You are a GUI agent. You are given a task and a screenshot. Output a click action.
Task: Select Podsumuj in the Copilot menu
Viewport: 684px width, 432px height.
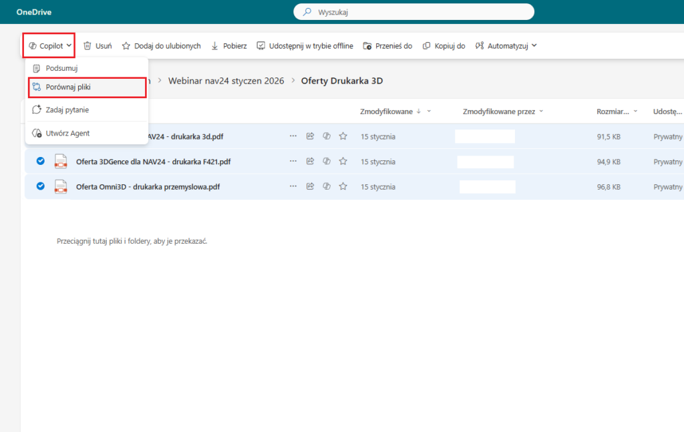tap(61, 68)
